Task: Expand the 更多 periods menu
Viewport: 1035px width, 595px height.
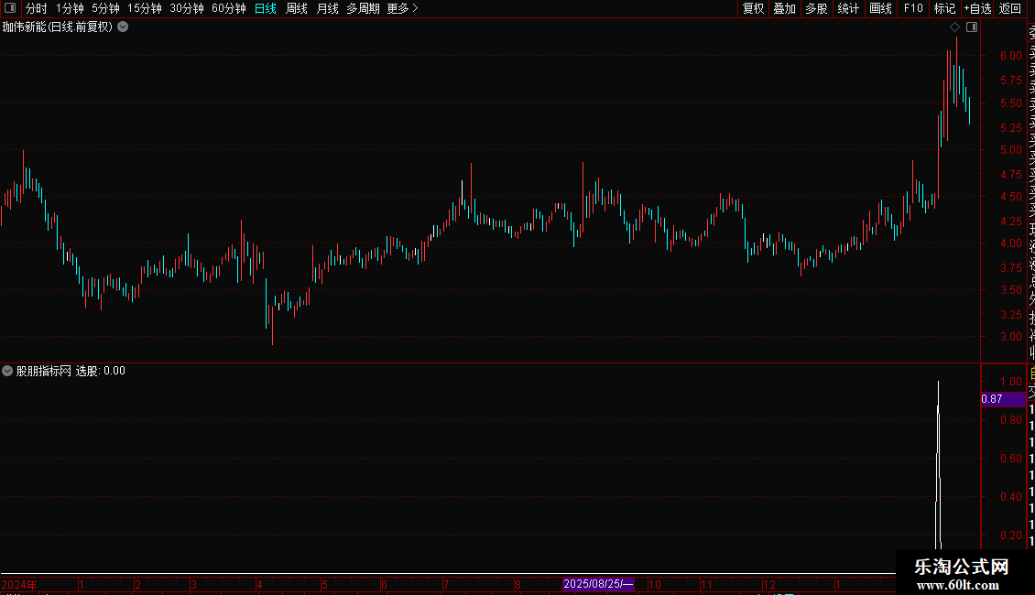Action: [403, 8]
